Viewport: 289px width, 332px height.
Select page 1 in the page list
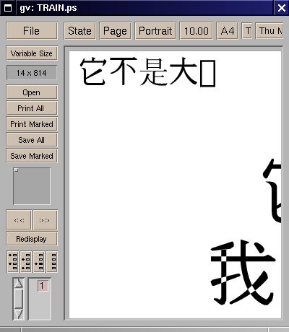pyautogui.click(x=43, y=286)
